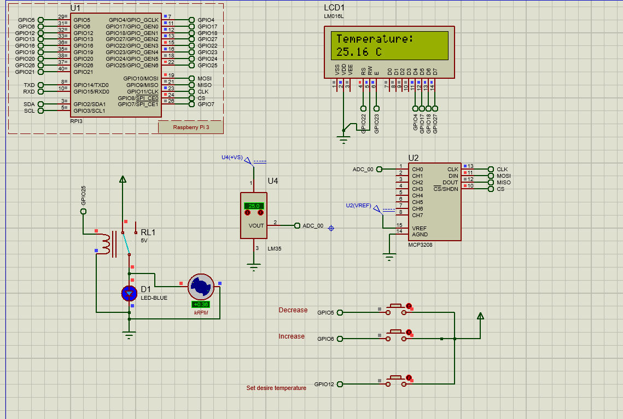Image resolution: width=623 pixels, height=419 pixels.
Task: Click the VOUT pin label on LM35
Action: point(257,225)
